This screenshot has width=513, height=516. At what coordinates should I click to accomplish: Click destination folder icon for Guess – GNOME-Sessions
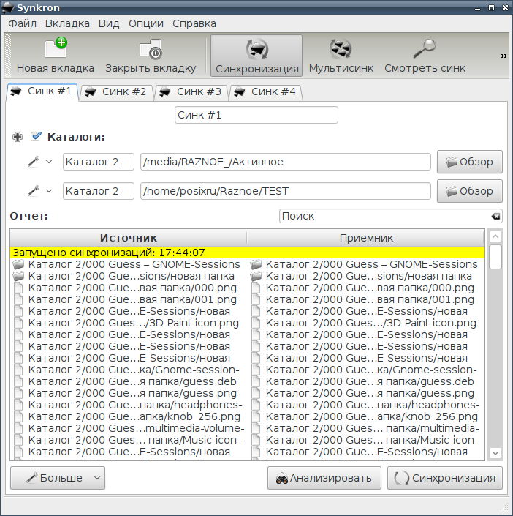256,264
